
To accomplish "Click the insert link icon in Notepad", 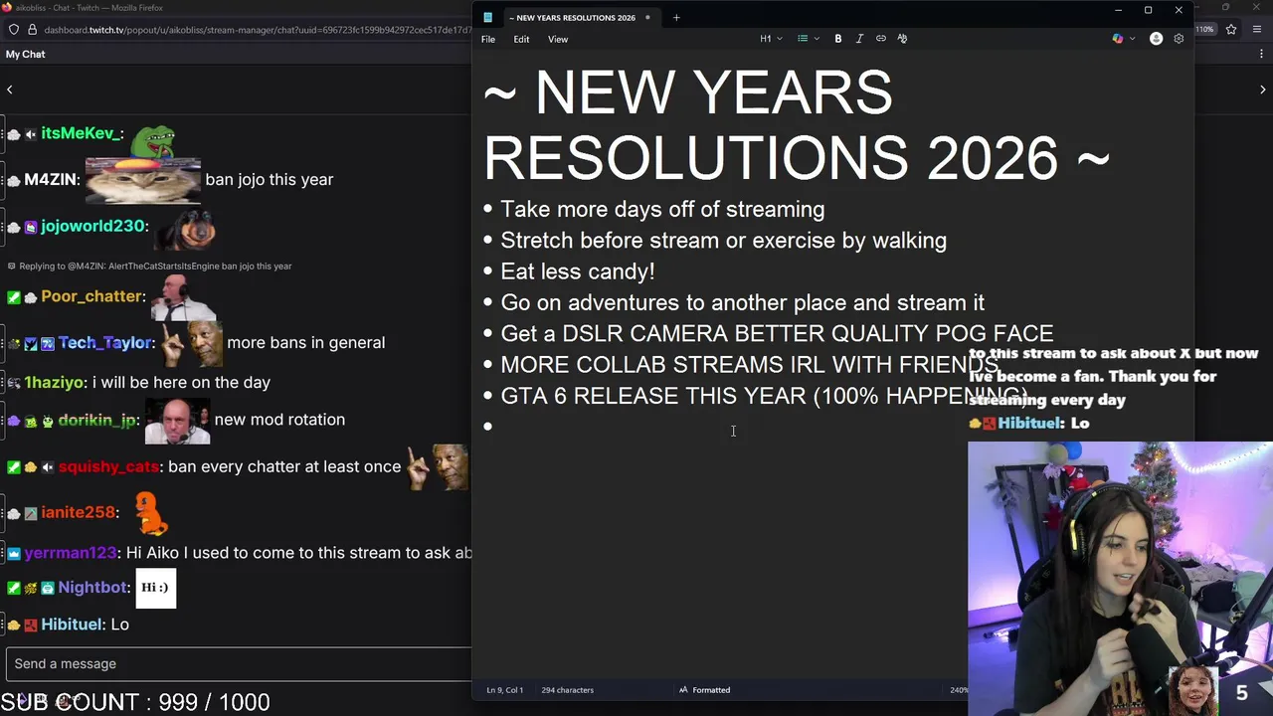I will pyautogui.click(x=881, y=39).
